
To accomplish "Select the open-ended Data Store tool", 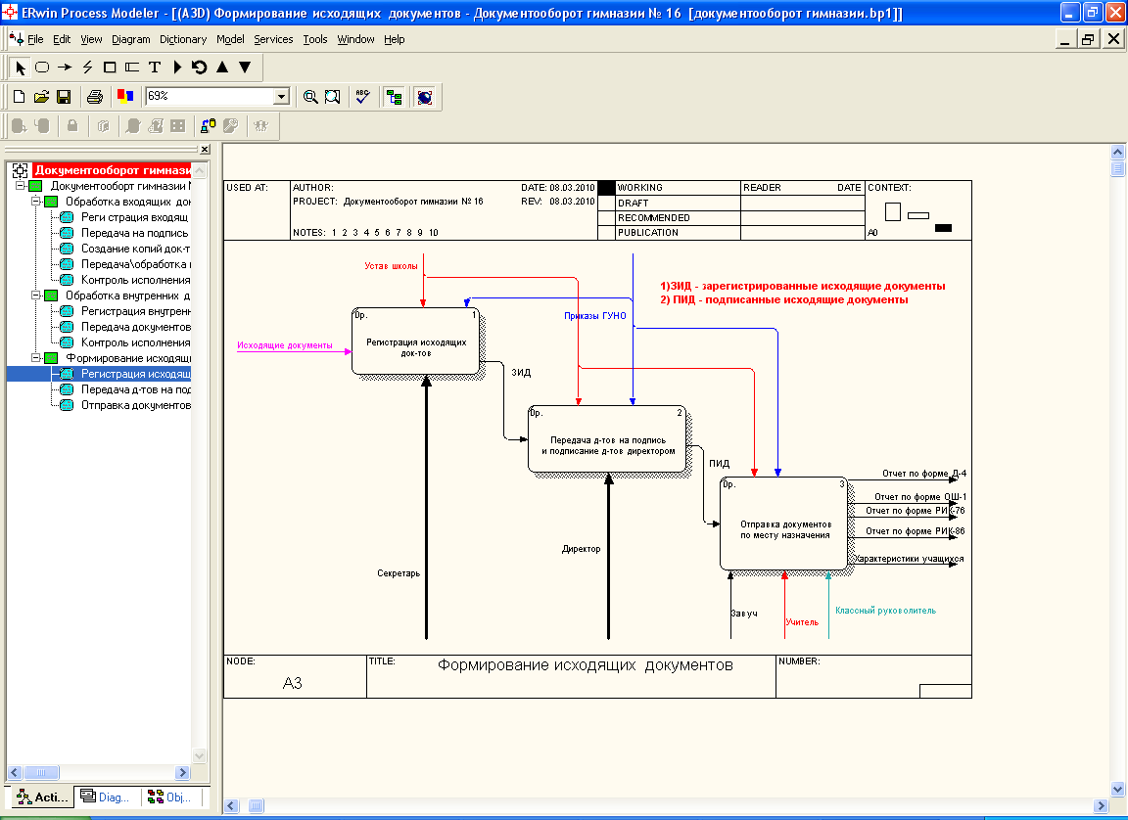I will (131, 68).
